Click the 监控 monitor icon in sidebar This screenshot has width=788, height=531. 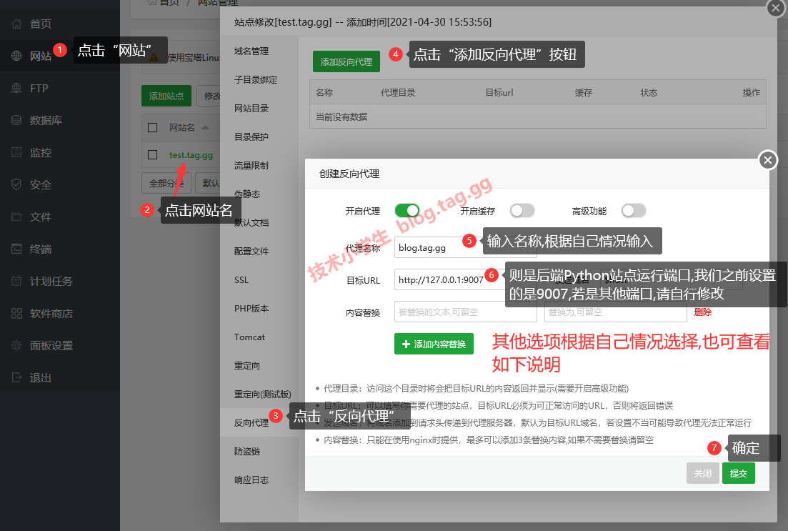16,152
